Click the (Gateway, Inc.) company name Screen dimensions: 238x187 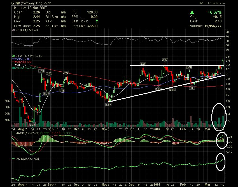click(x=31, y=3)
